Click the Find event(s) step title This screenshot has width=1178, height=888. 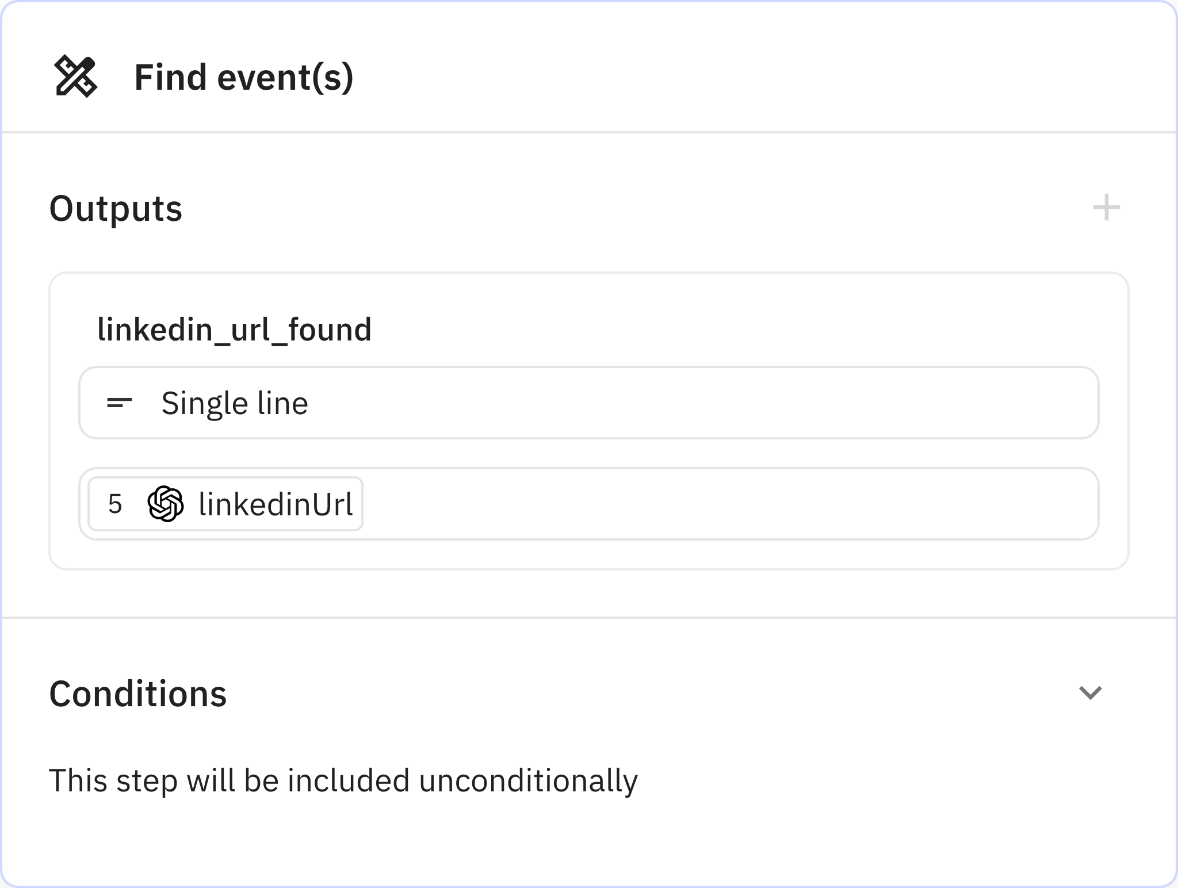coord(243,78)
